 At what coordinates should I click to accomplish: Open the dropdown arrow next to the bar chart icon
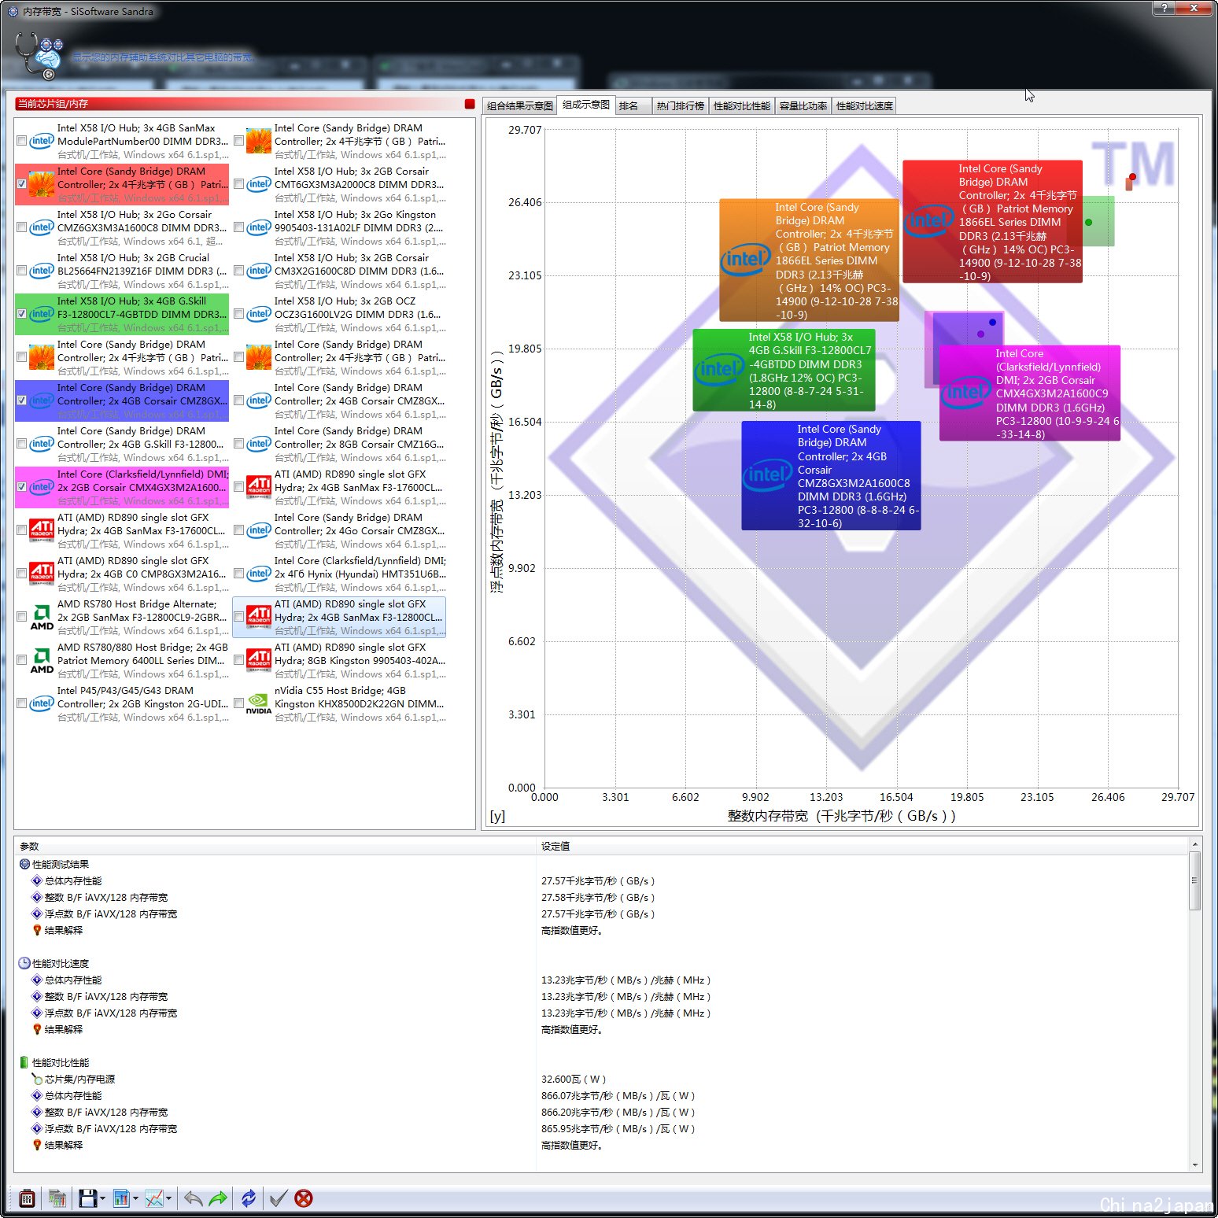click(135, 1199)
